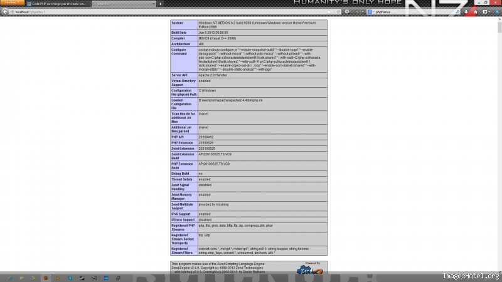Bookmark this page with the star icon
Screen dimensions: 502x282
tap(329, 12)
